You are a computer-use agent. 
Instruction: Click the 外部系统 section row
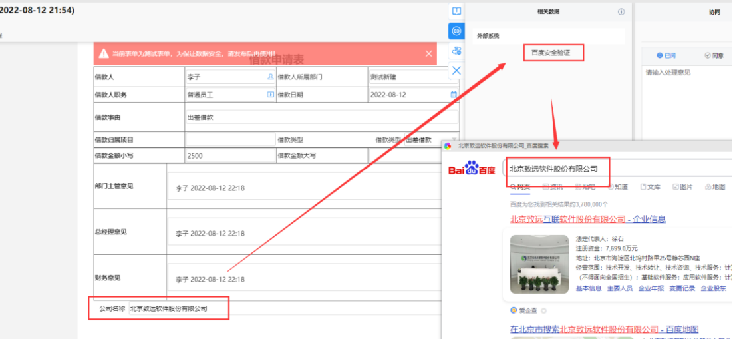(x=549, y=36)
